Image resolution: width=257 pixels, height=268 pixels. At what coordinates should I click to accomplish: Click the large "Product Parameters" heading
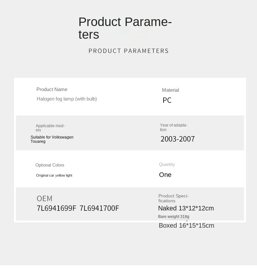125,28
